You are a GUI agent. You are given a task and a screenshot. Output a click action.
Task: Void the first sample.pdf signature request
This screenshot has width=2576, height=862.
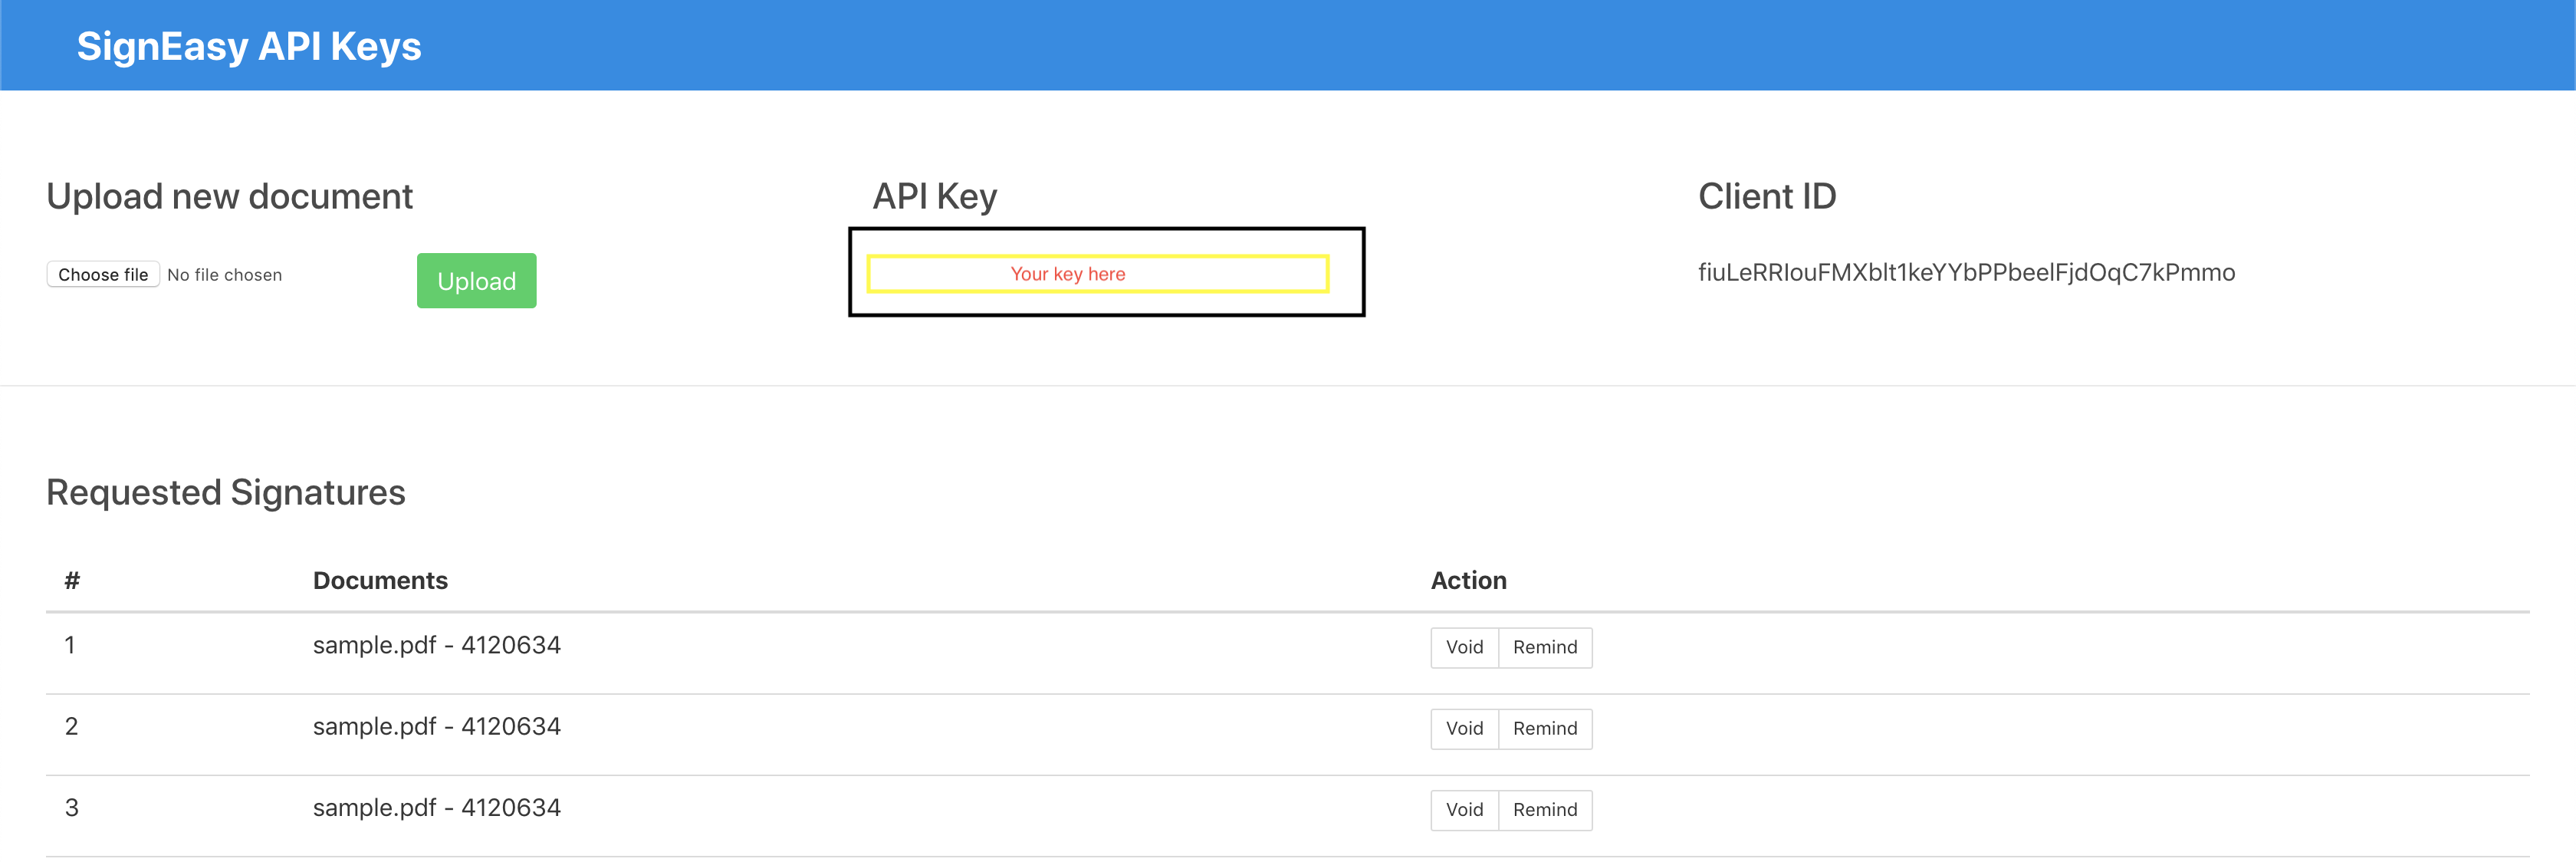(1464, 647)
